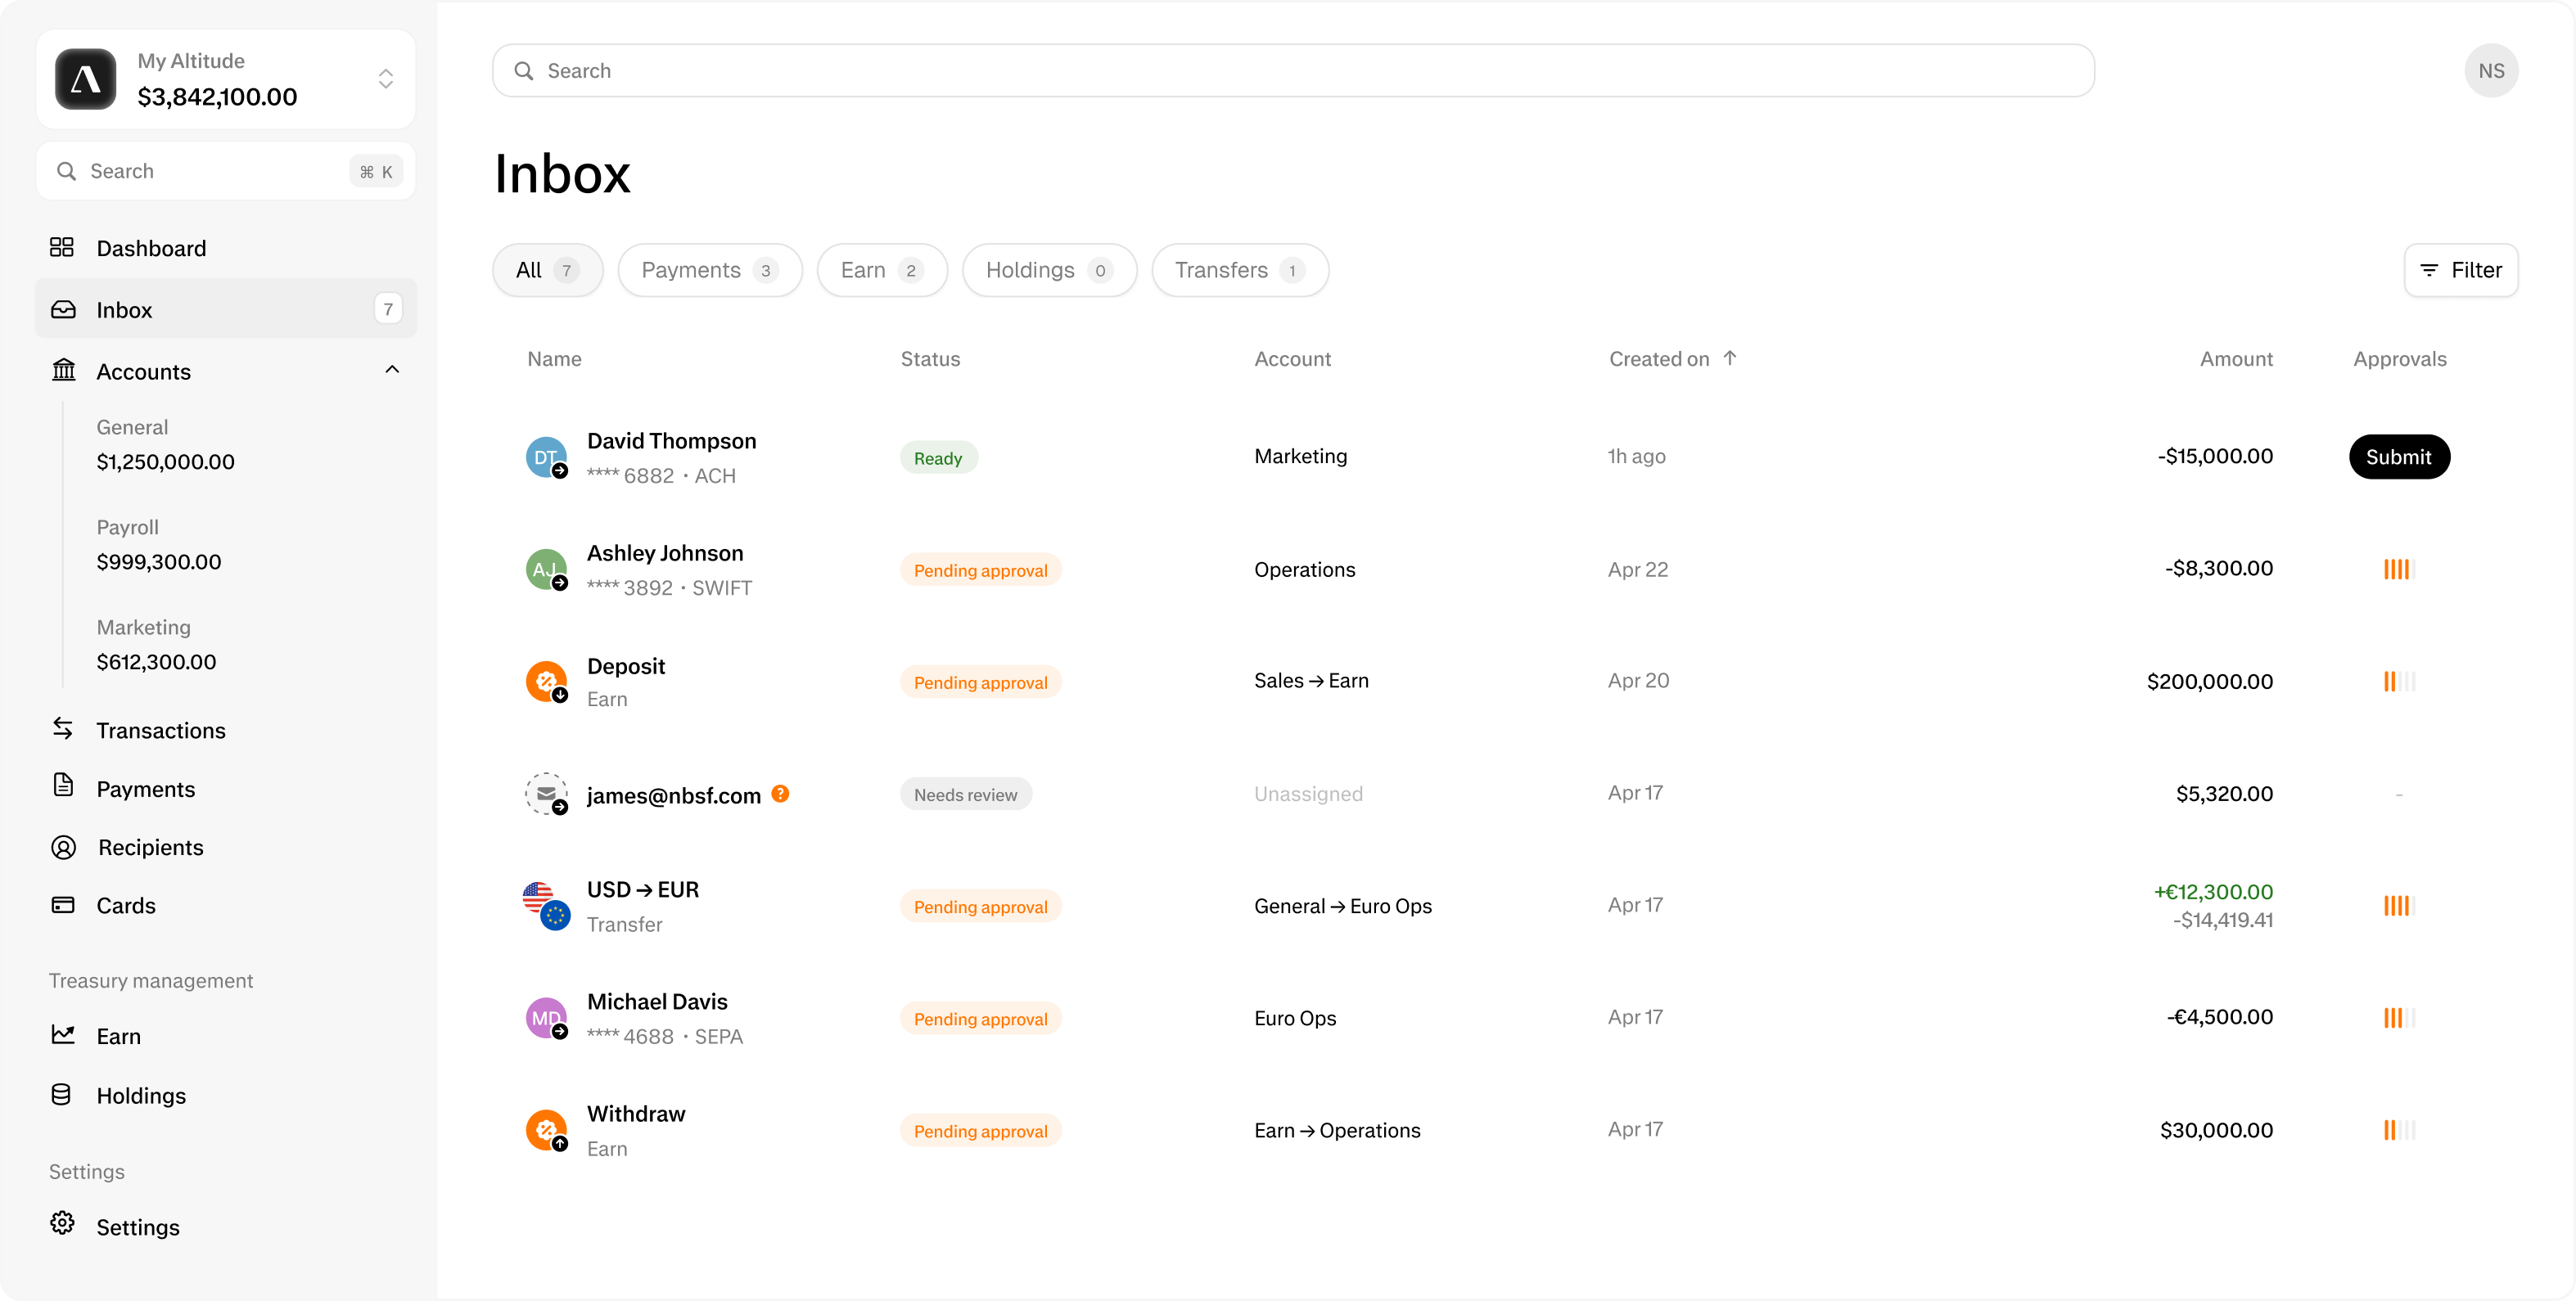Screen dimensions: 2576x1301
Task: Toggle Created on sort arrow
Action: [x=1730, y=358]
